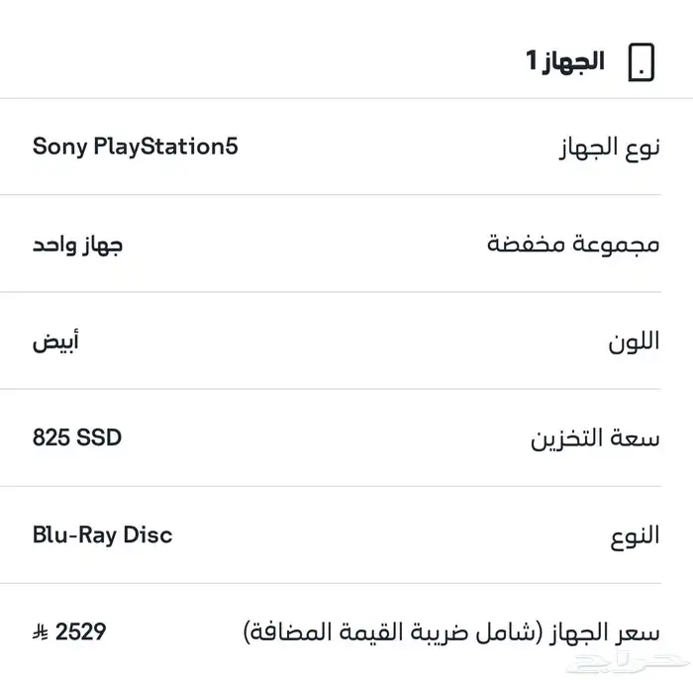The width and height of the screenshot is (693, 680).
Task: Click the divider between اللون and سعة التخزين
Action: pos(346,389)
